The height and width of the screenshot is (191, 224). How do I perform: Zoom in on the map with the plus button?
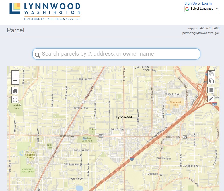[15, 74]
